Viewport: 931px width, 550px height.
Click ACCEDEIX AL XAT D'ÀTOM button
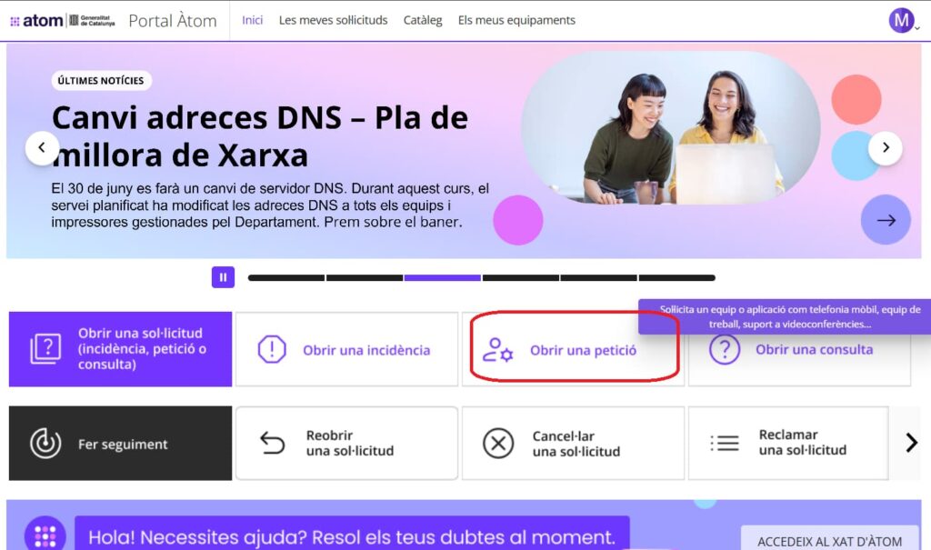(829, 541)
